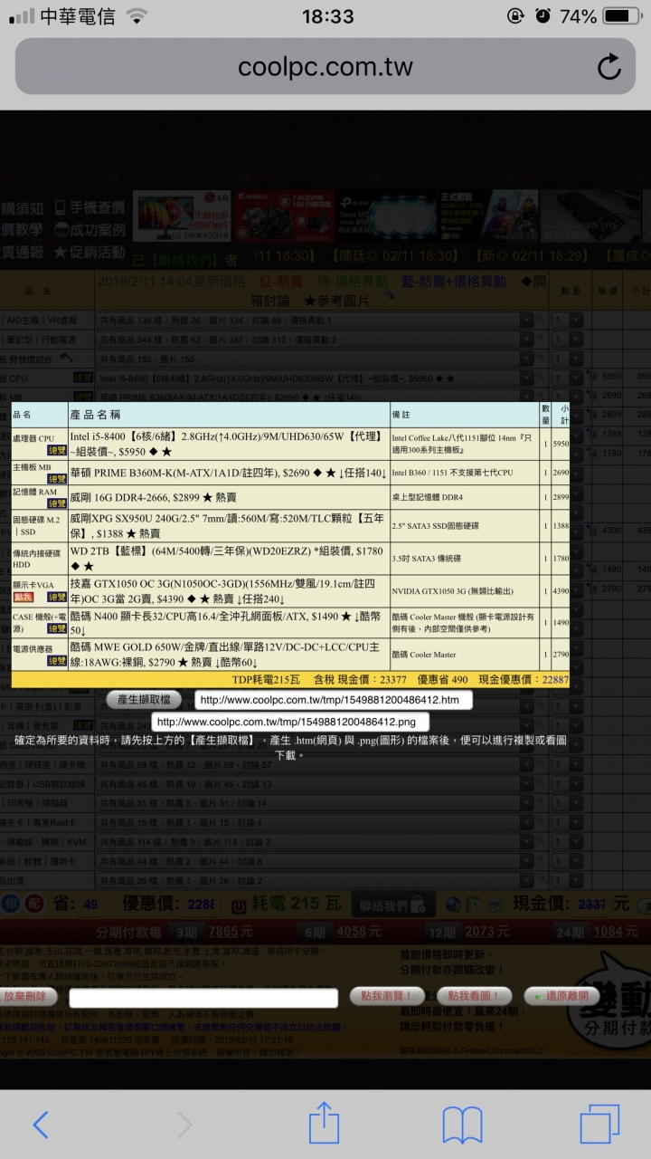Viewport: 651px width, 1159px height.
Task: Open Safari bookmarks
Action: (462, 1125)
